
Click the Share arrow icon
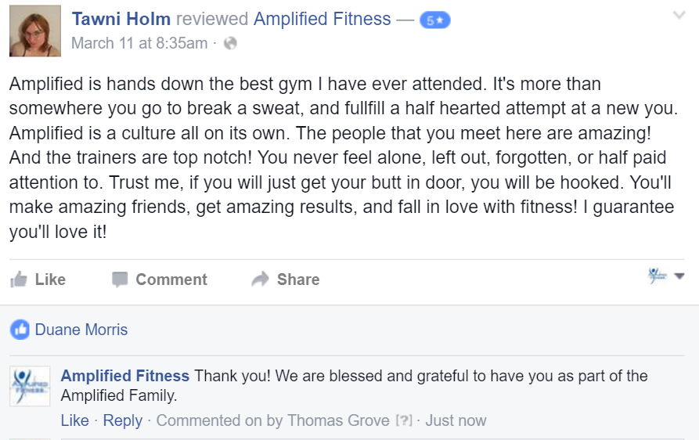261,279
